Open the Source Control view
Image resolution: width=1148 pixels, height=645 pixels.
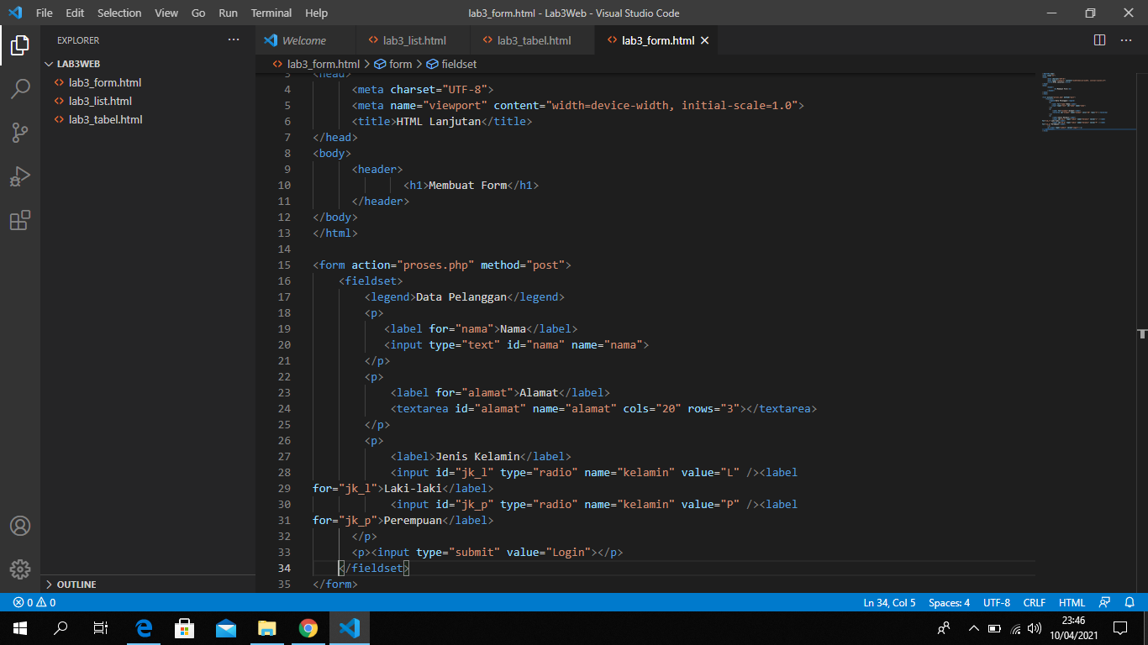20,133
